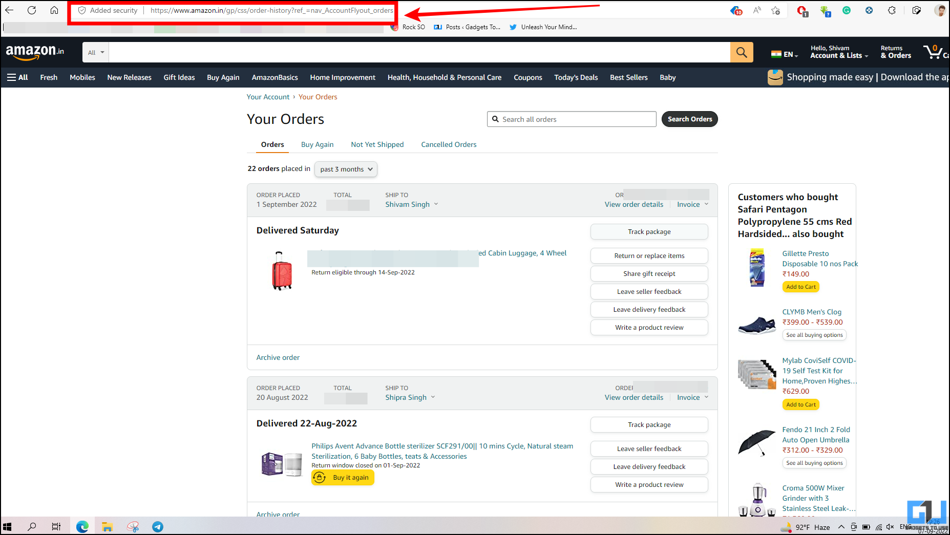Expand the All search category dropdown
Screen dimensions: 950x535
[96, 52]
